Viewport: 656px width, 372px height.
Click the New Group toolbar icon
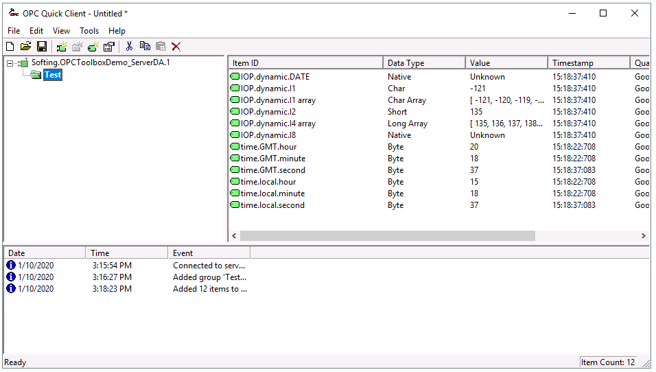click(78, 47)
